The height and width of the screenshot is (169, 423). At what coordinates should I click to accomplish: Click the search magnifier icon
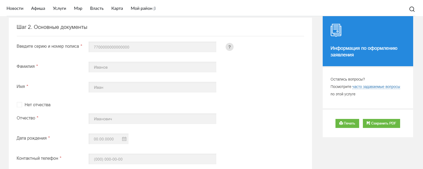click(x=412, y=9)
